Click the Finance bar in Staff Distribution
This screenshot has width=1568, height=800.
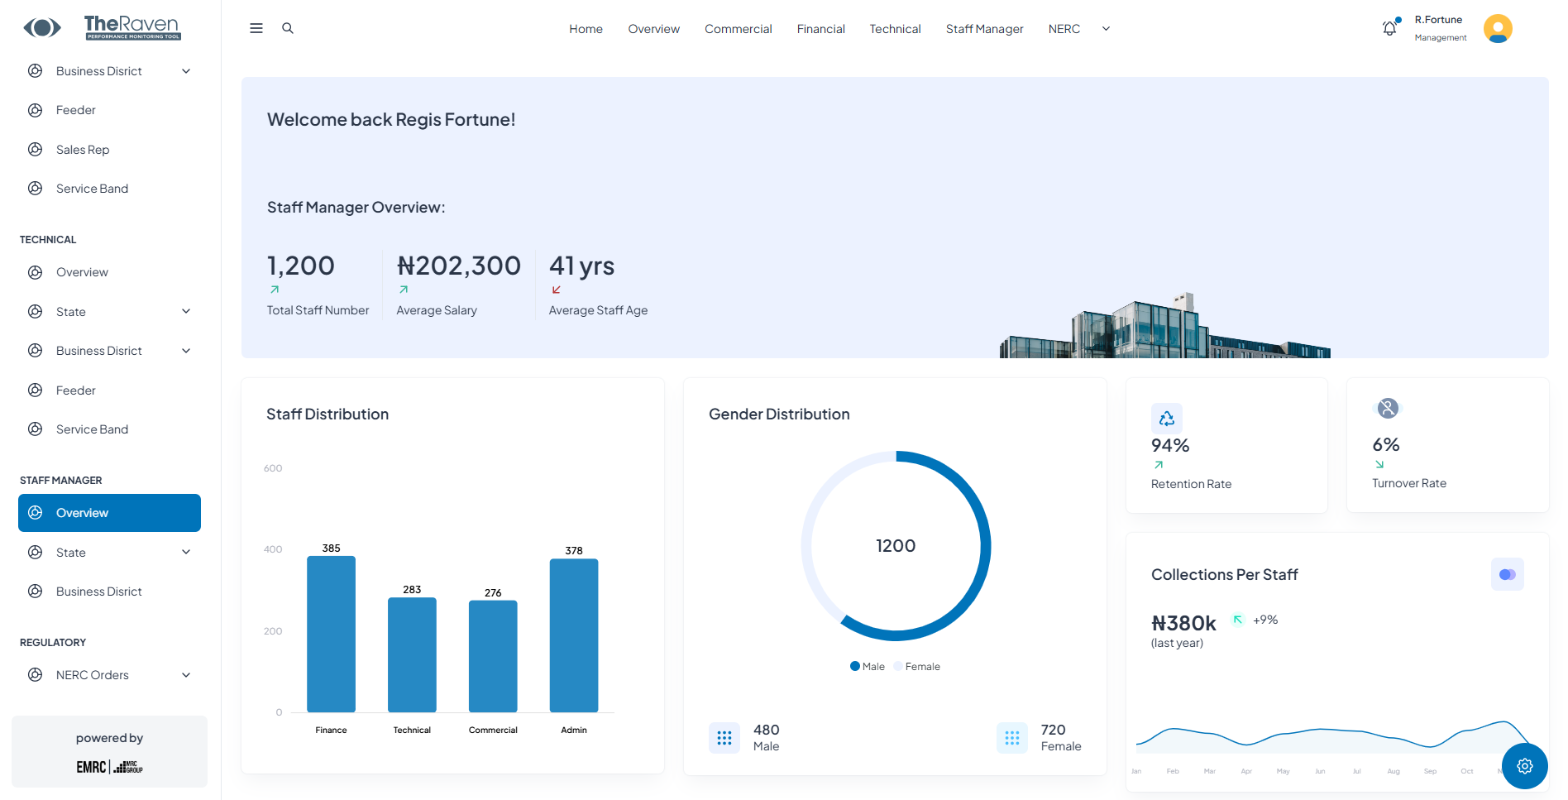coord(331,634)
